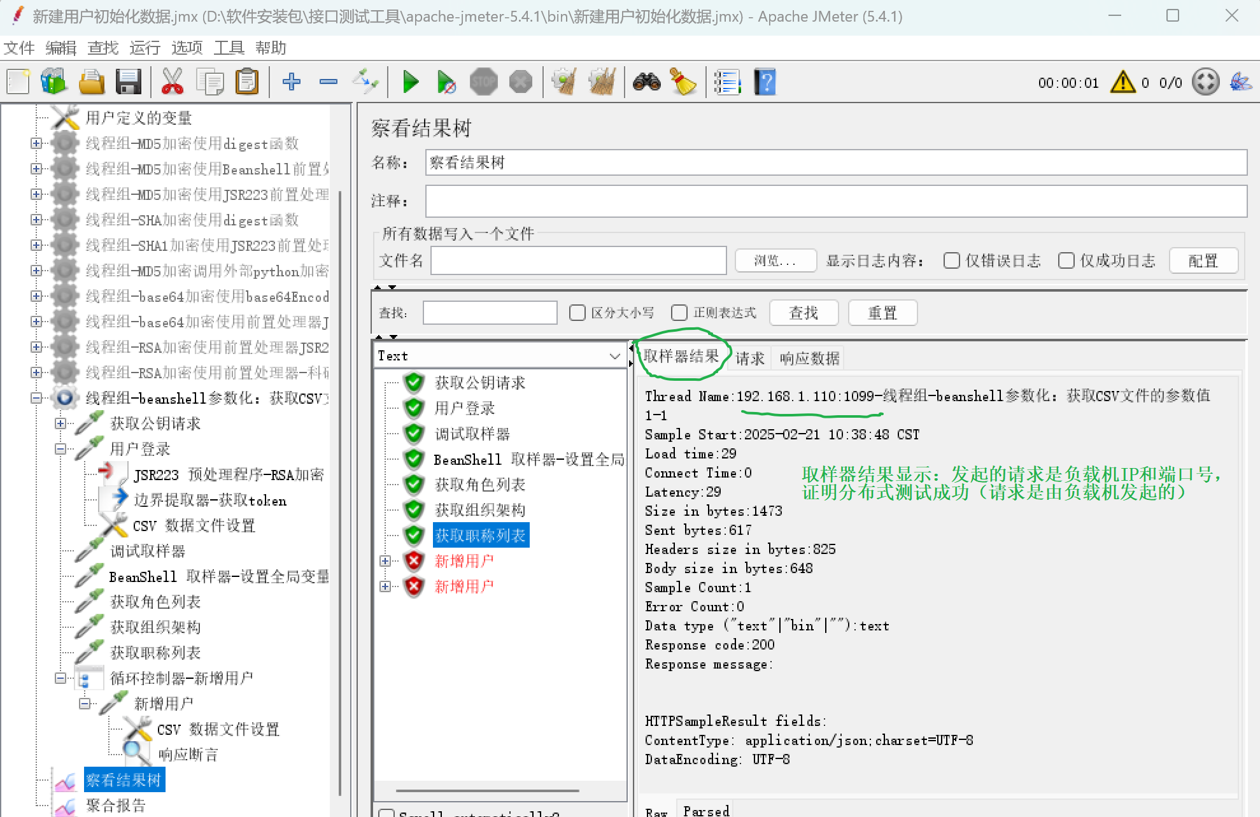Screen dimensions: 1260x817
Task: Enable the 仅错误日志 checkbox
Action: (951, 260)
